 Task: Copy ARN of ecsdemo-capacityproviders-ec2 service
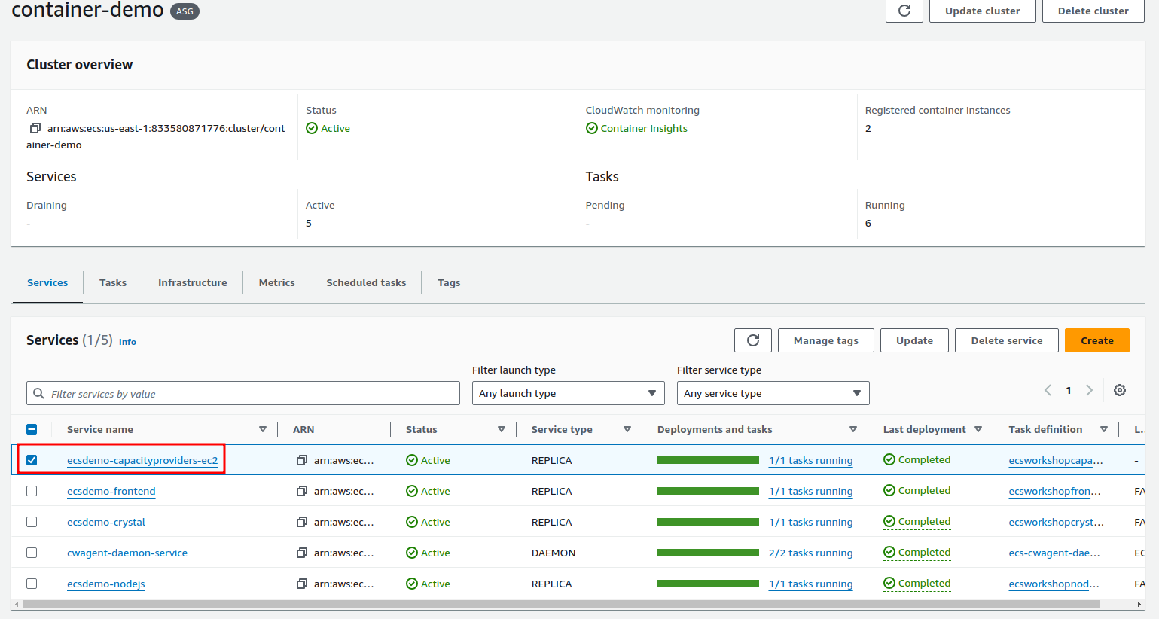pyautogui.click(x=302, y=460)
